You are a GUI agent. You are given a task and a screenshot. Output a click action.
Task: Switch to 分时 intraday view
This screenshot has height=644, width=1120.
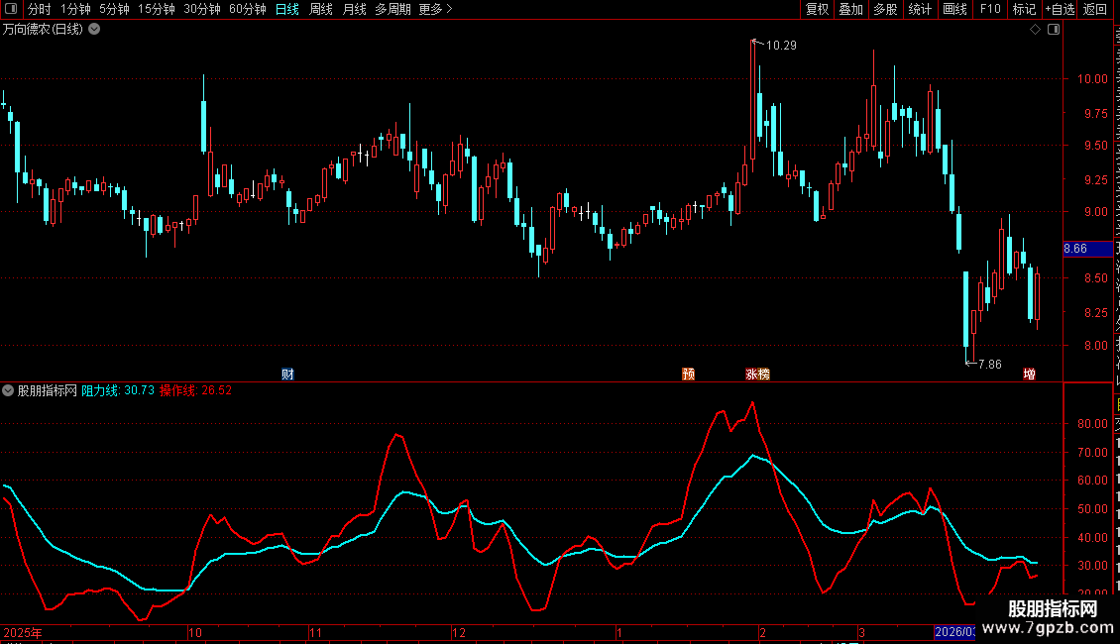[40, 9]
